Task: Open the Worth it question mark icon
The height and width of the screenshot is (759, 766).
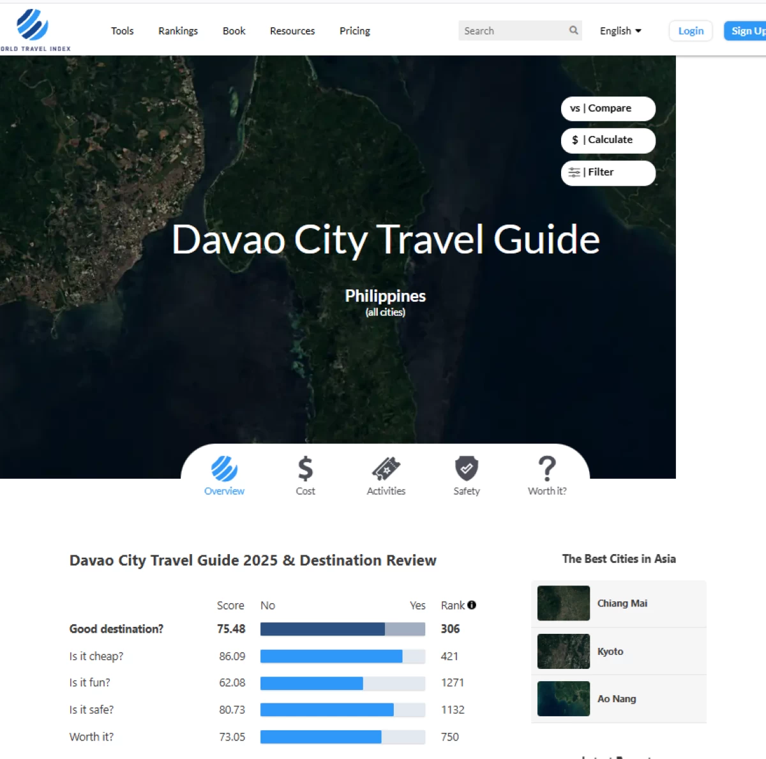Action: coord(547,469)
